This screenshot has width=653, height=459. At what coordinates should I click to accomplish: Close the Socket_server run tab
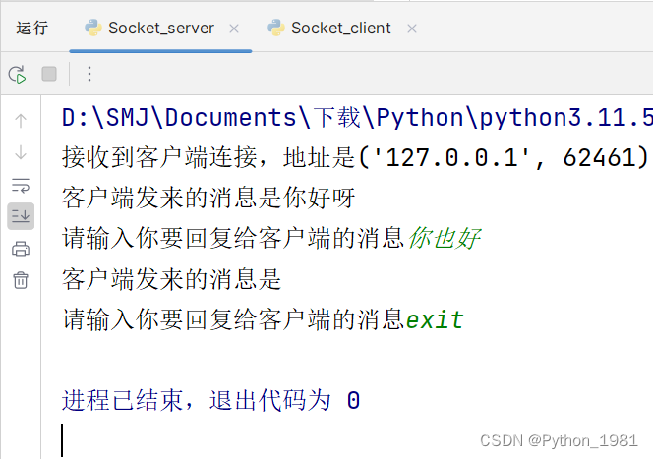point(234,29)
